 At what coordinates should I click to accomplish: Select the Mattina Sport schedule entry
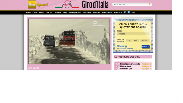click(126, 66)
